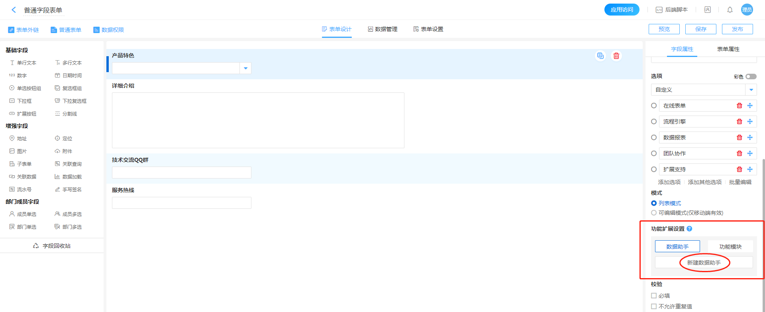The height and width of the screenshot is (312, 765).
Task: Select 可编辑模式 radio button
Action: pos(654,213)
